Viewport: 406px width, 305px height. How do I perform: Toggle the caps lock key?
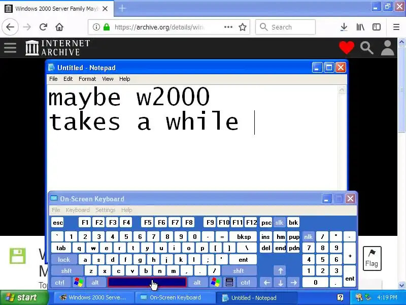(64, 260)
